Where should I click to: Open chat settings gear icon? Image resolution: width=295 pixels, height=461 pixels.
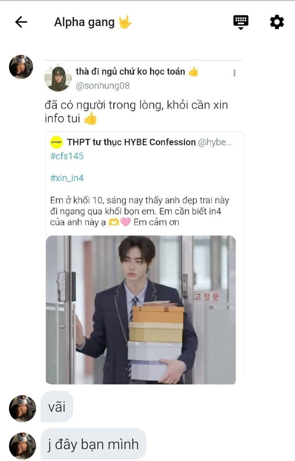point(277,22)
